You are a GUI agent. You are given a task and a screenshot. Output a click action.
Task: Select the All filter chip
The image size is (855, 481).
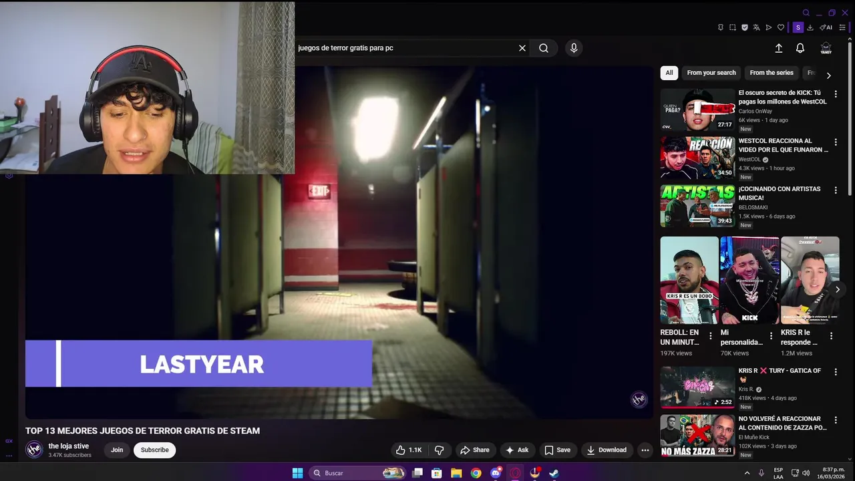click(669, 73)
